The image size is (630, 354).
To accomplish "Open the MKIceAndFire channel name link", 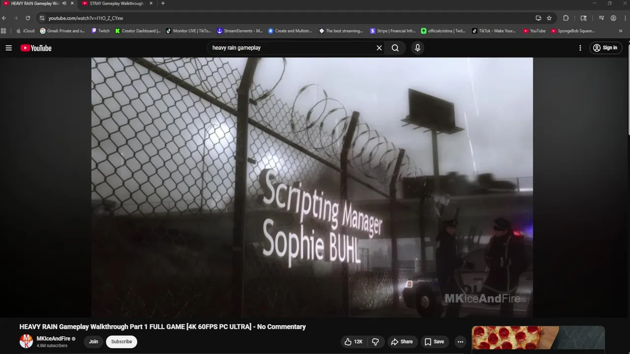I will (53, 339).
